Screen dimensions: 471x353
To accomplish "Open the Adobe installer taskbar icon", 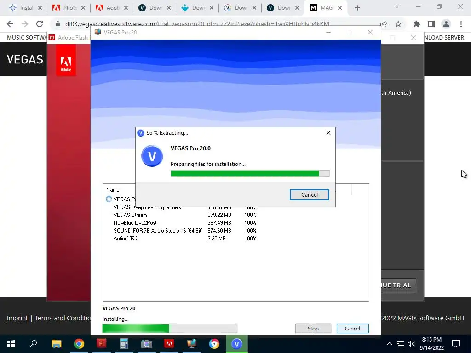I will (x=169, y=344).
